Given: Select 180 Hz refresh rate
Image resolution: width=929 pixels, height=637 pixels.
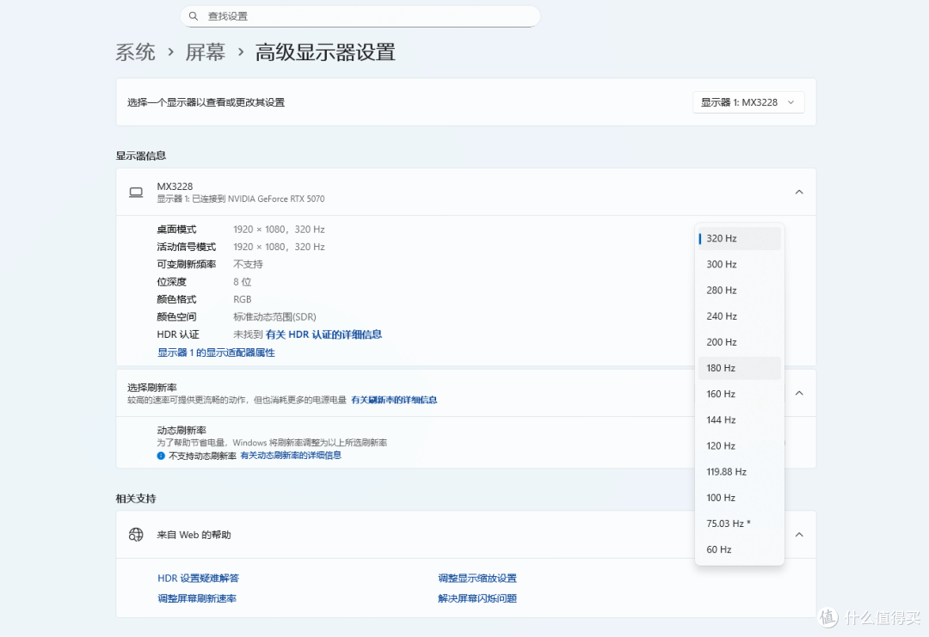Looking at the screenshot, I should point(740,368).
